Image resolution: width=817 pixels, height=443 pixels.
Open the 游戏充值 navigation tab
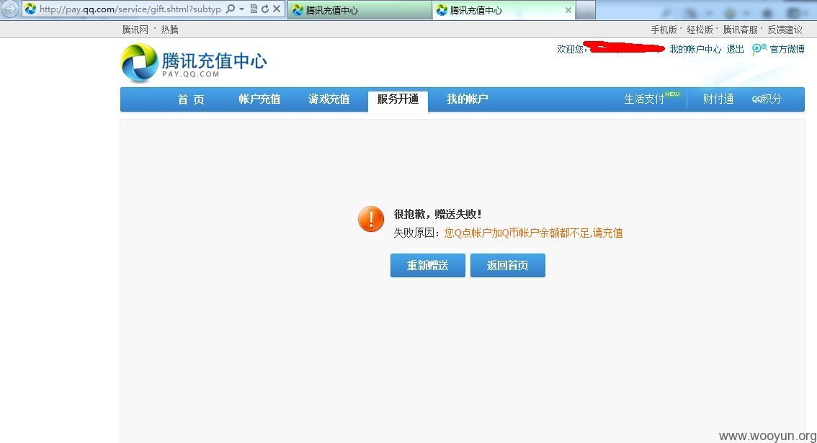coord(329,99)
